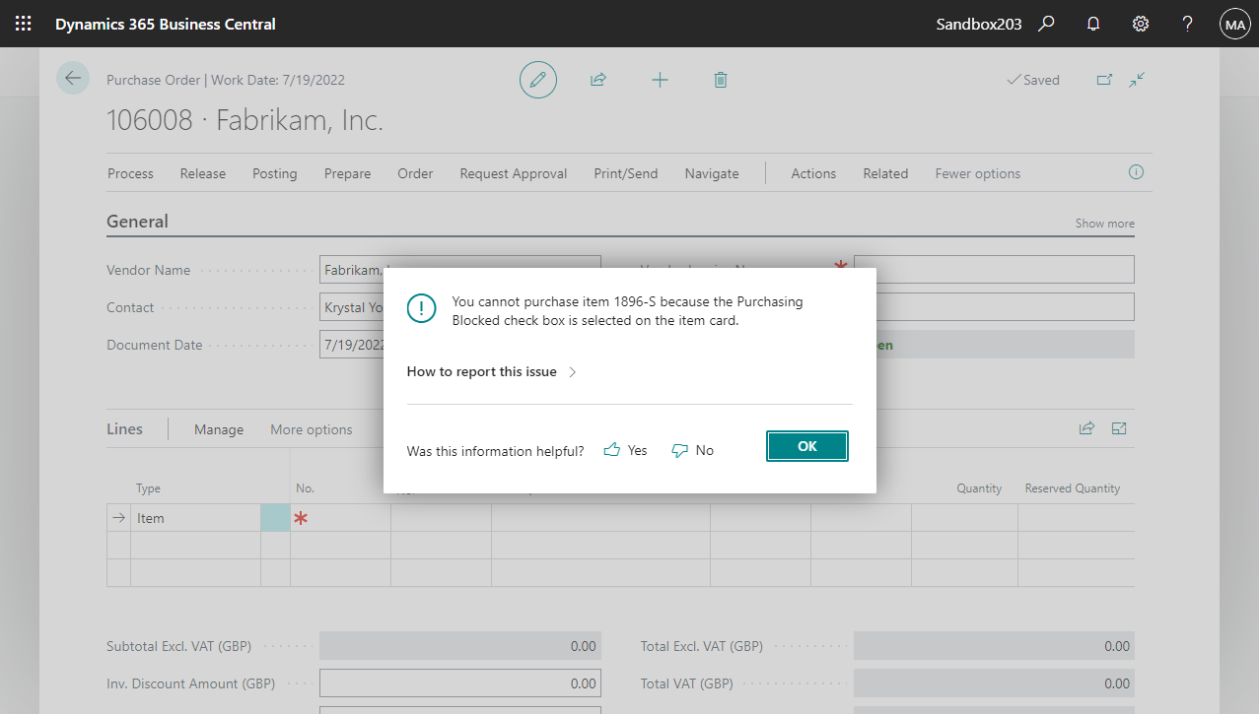Open the notifications bell
Image resolution: width=1259 pixels, height=714 pixels.
tap(1092, 23)
